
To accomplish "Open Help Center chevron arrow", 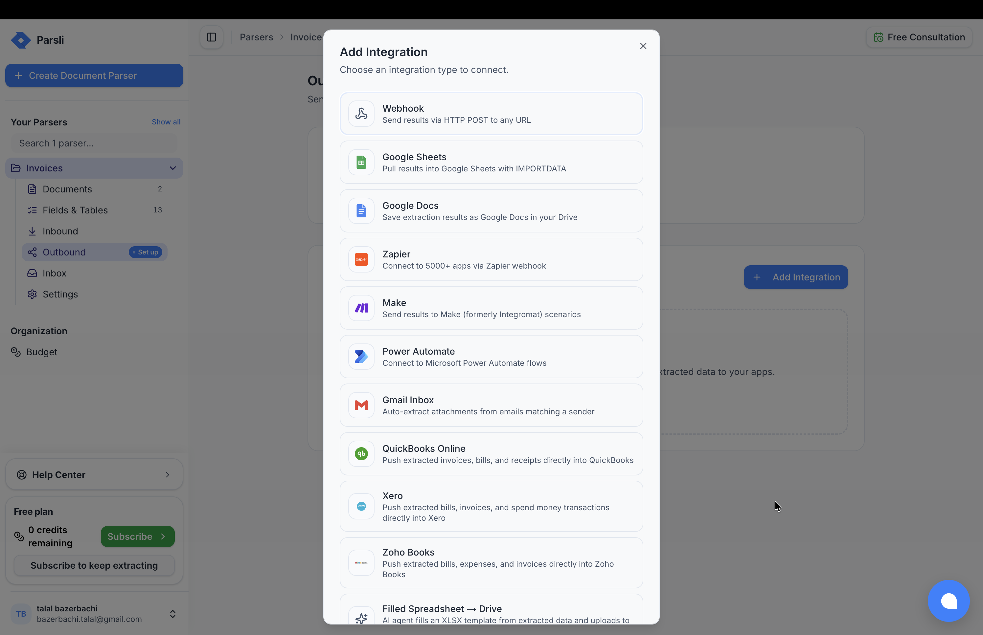I will point(168,474).
